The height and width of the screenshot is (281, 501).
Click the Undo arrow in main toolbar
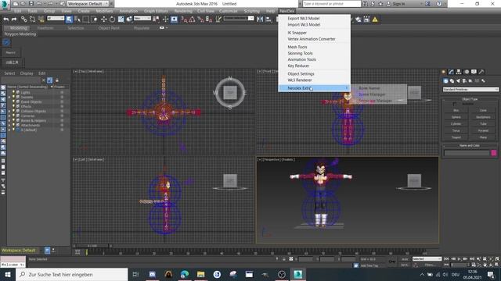coord(5,20)
